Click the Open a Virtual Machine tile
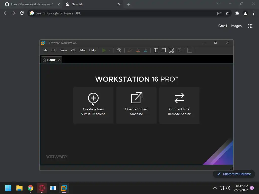Screen dimensions: 259x194 click(136, 105)
